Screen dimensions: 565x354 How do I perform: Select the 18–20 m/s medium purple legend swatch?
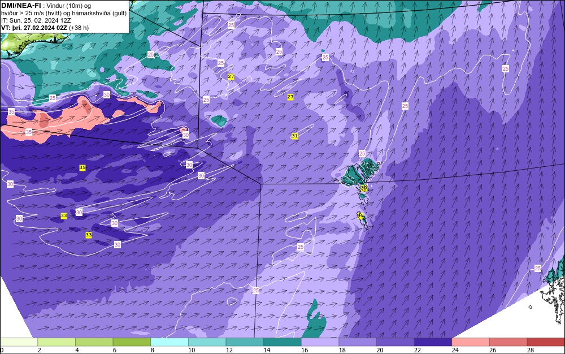point(358,342)
